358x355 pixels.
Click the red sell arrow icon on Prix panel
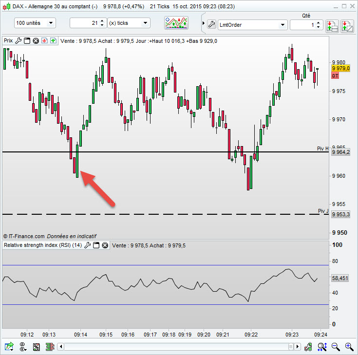click(44, 41)
